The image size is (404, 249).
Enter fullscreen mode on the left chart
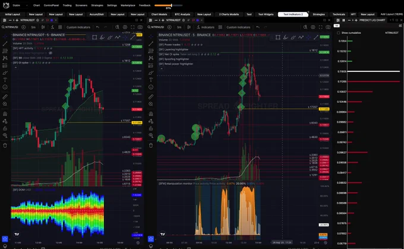tap(132, 27)
